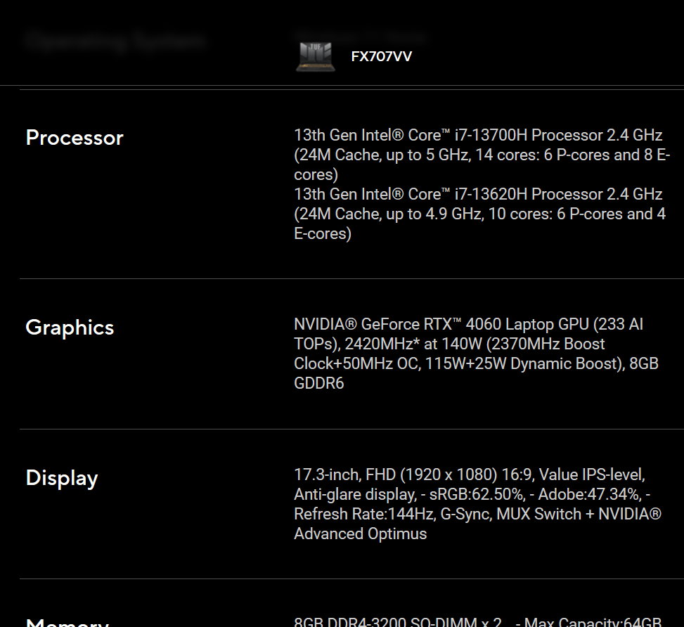Click the NVIDIA Advanced Optimus text
This screenshot has width=684, height=627.
[x=360, y=534]
